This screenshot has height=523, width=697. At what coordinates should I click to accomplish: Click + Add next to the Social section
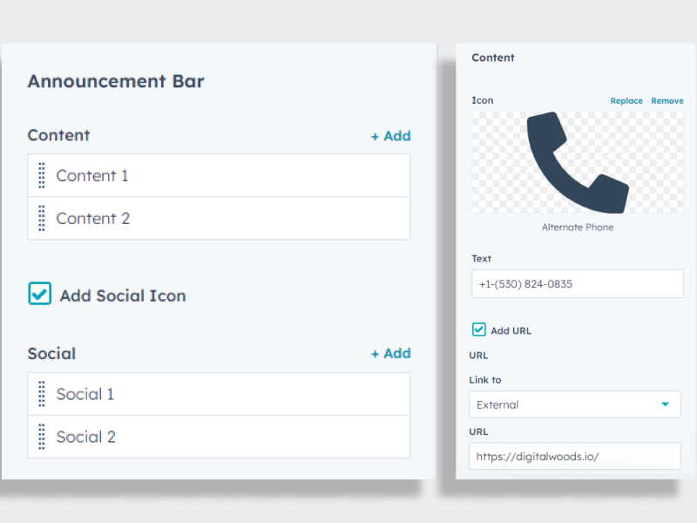(390, 354)
